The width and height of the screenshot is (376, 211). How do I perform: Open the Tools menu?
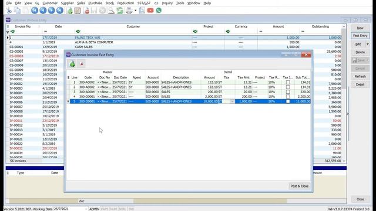click(180, 3)
